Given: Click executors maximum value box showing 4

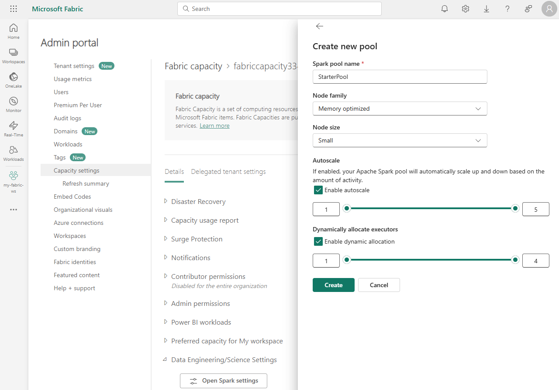Looking at the screenshot, I should pos(536,261).
